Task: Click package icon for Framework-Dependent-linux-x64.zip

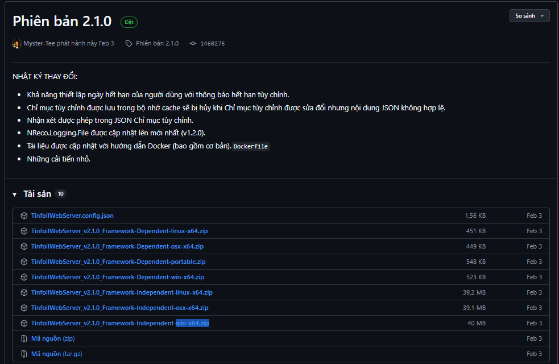Action: pos(24,231)
